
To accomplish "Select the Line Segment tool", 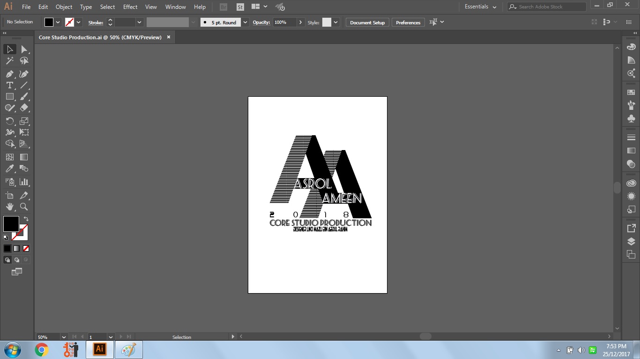I will click(24, 85).
